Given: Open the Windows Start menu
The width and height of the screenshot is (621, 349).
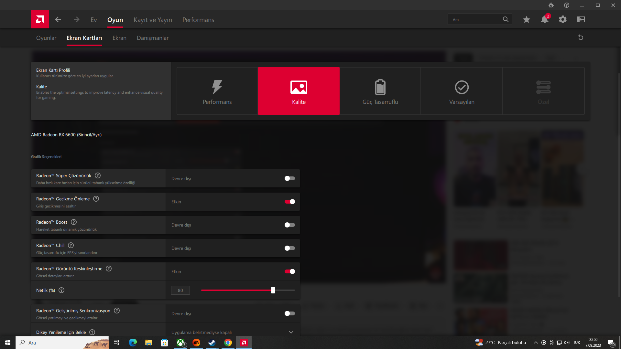Looking at the screenshot, I should point(8,343).
